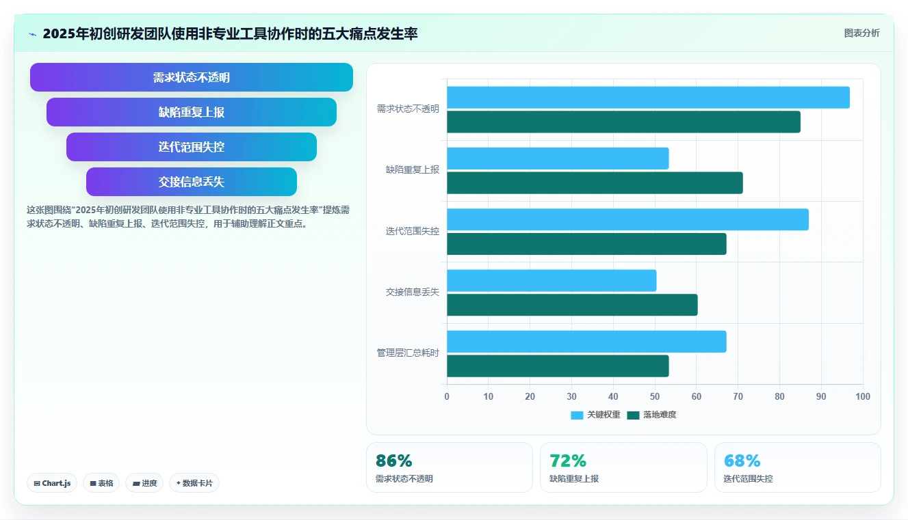
Task: Click the 86% 需求状态不透明 data card
Action: [450, 467]
